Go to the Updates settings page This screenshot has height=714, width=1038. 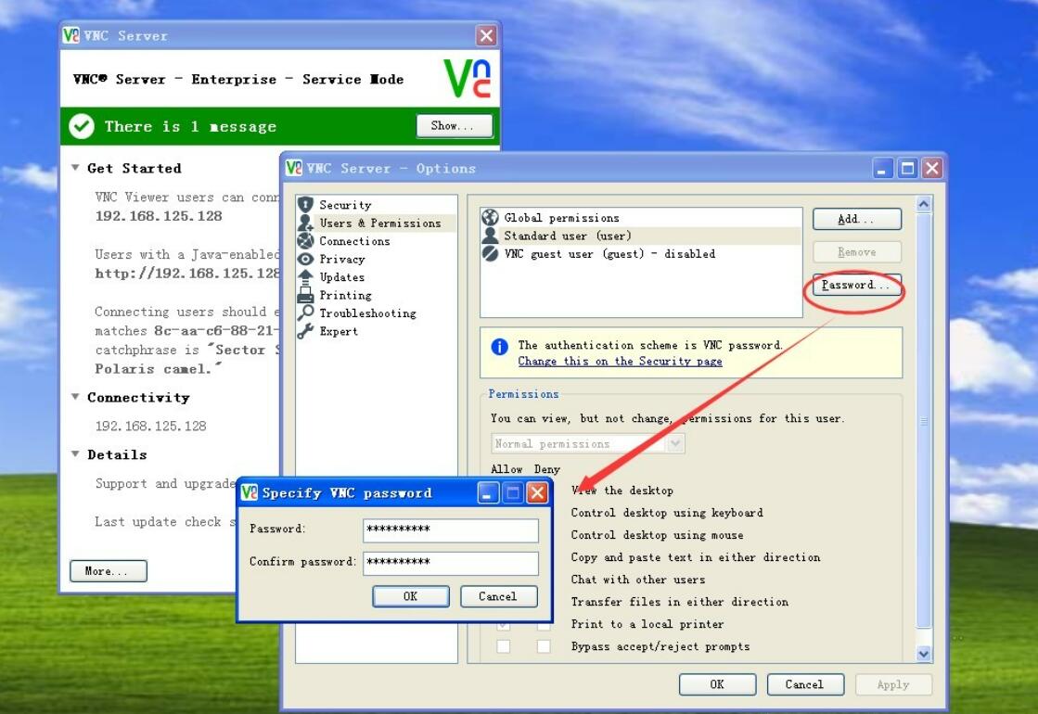[341, 277]
